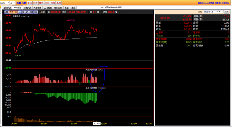
Task: Click the 昨量 1411.4 value
Action: point(225,26)
